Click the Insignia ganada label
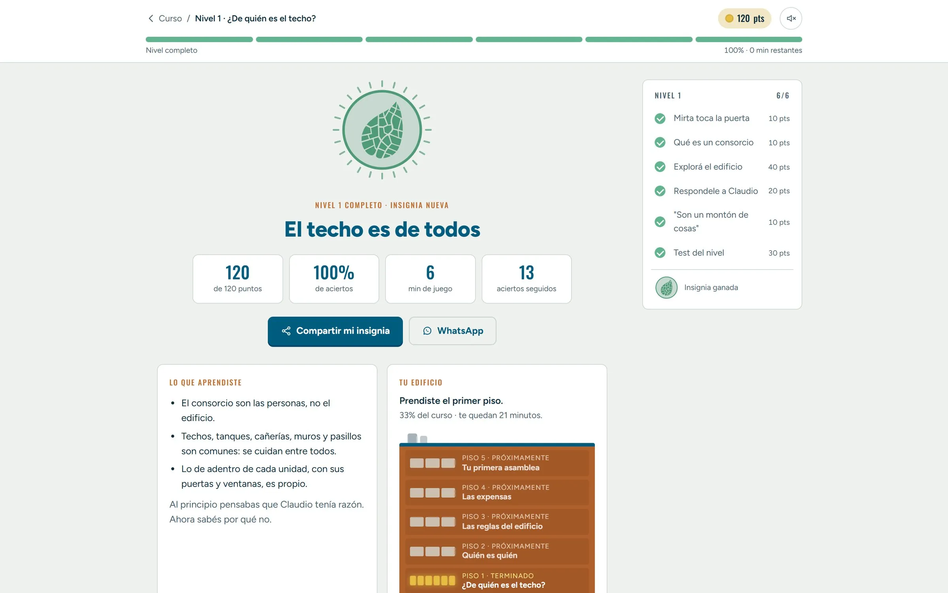Screen dimensions: 948x593 [x=711, y=288]
